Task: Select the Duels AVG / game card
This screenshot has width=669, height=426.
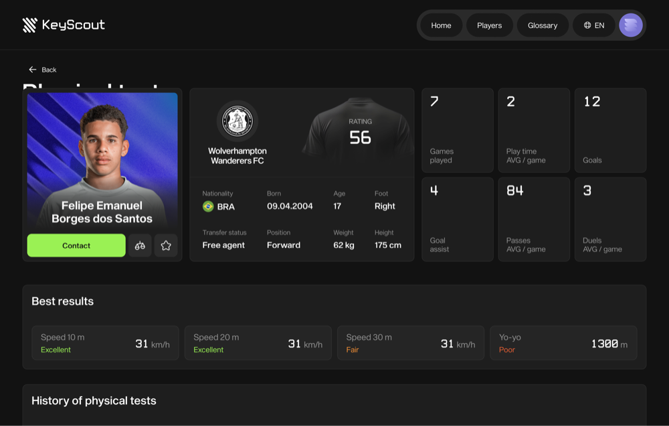Action: click(610, 219)
